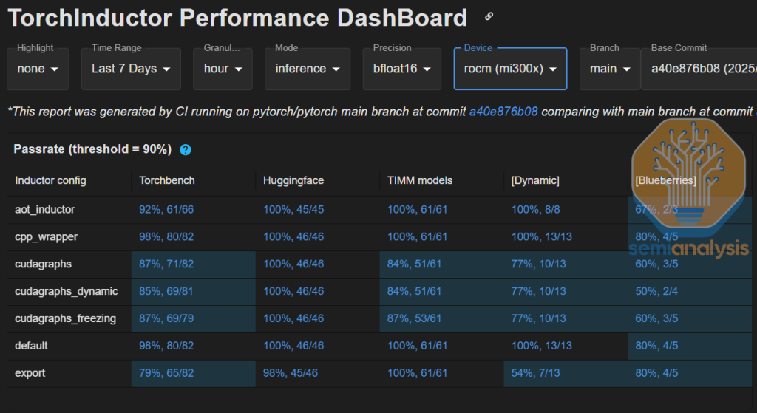Open export TIMM 100%, 61/61 link

tap(417, 373)
